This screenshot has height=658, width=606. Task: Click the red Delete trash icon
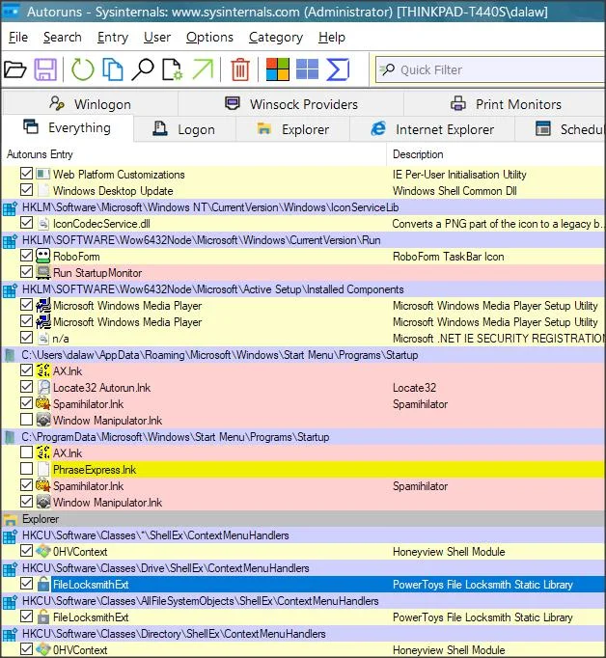240,69
